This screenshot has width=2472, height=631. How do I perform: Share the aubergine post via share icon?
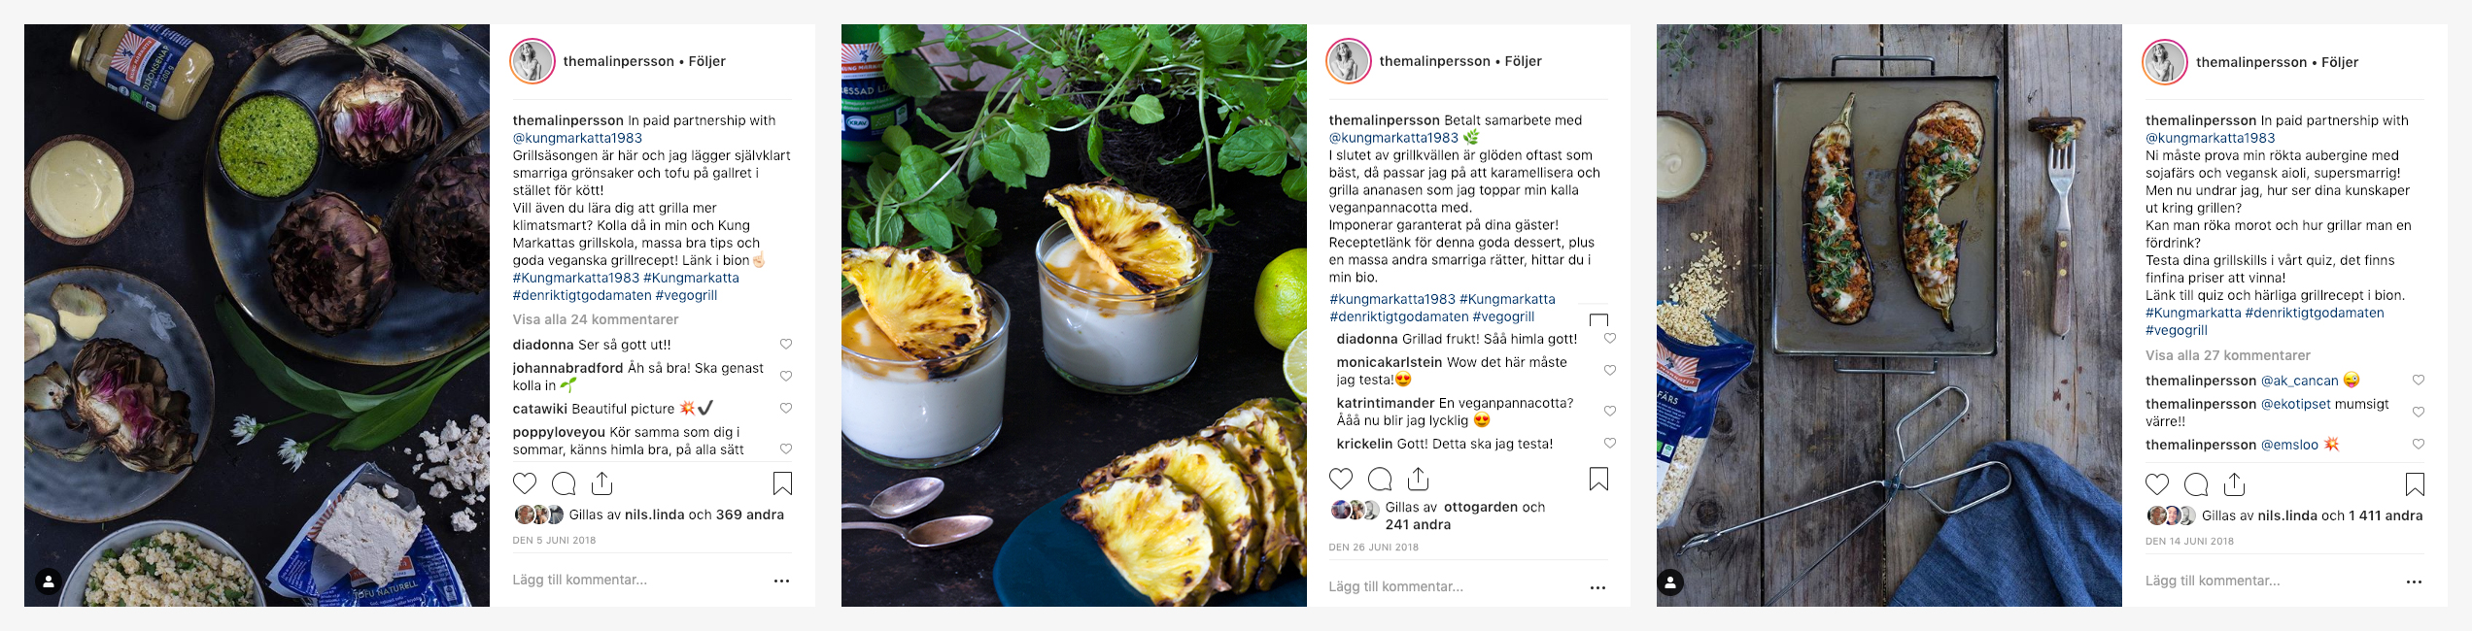tap(2235, 483)
